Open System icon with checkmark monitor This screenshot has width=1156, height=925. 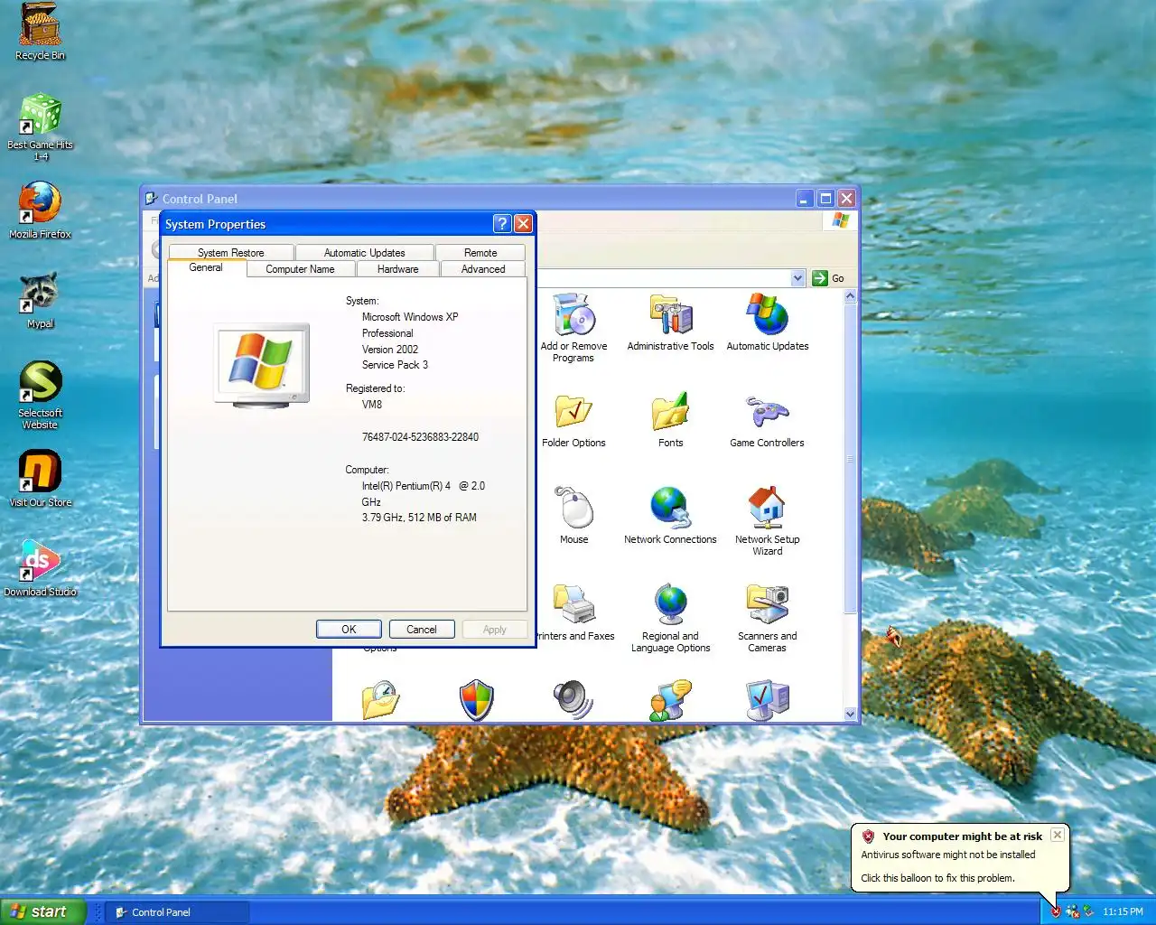coord(768,700)
